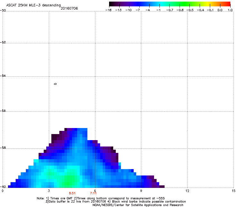Image resolution: width=236 pixels, height=207 pixels.
Task: Click the '-0.7' color bar label
Action: click(x=170, y=10)
